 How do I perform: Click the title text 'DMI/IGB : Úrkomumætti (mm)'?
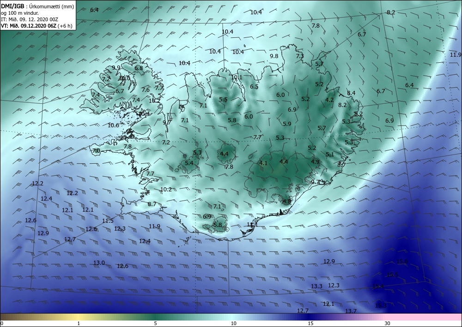(37, 6)
